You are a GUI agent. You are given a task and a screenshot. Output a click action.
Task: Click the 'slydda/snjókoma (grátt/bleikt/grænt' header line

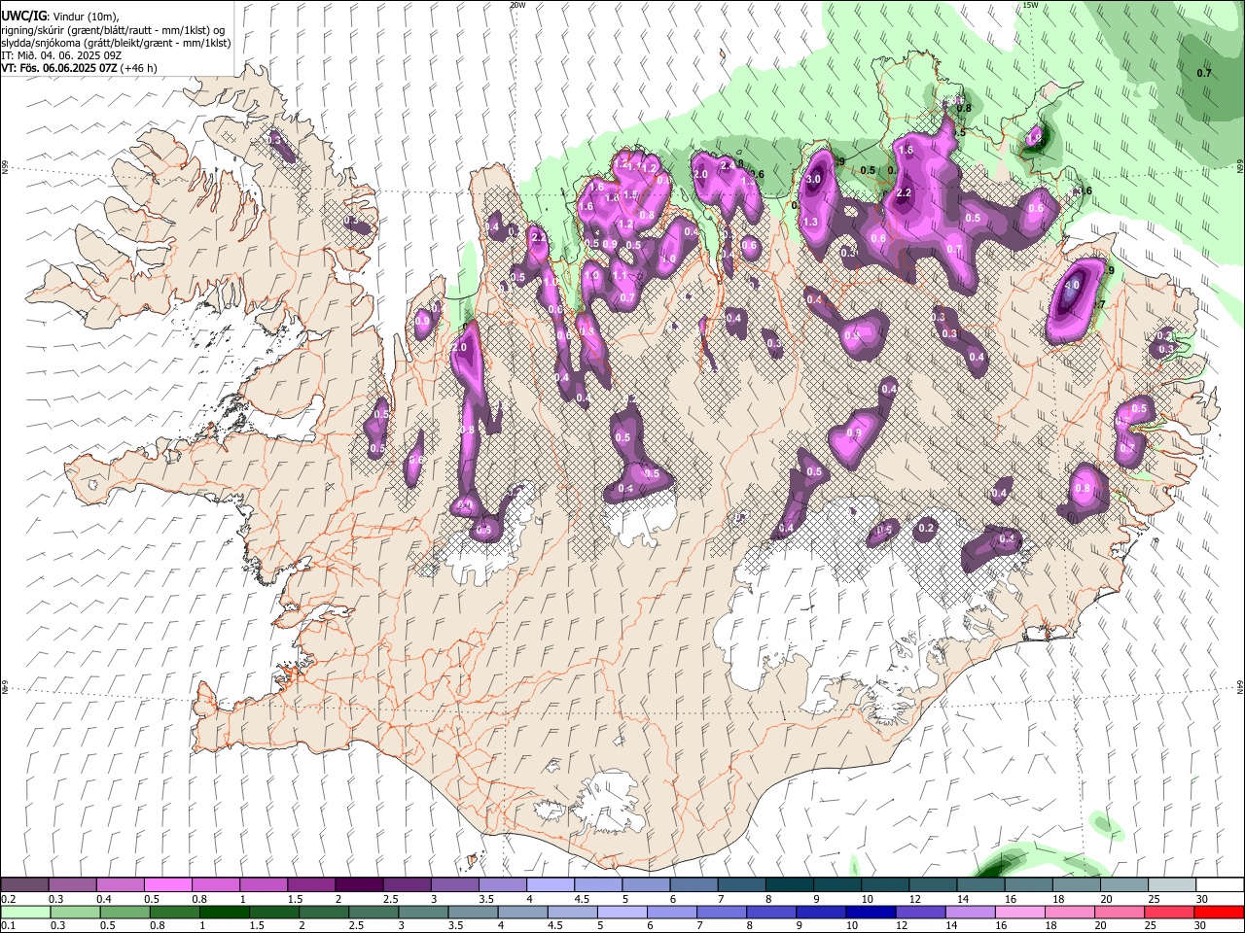pos(116,42)
